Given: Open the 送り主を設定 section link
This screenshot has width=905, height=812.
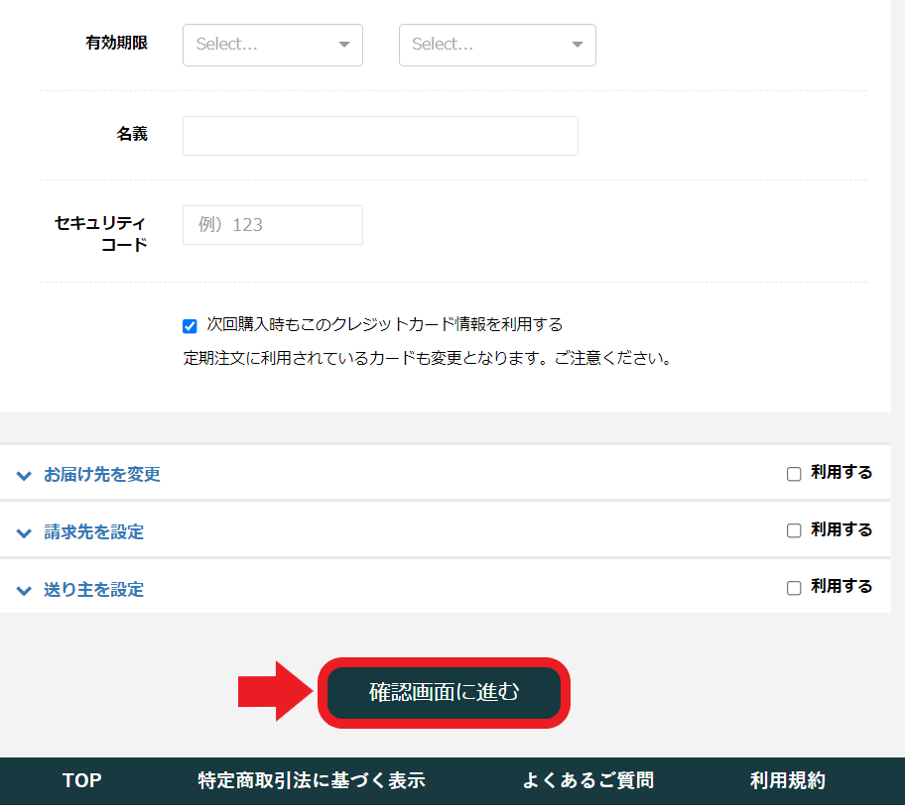Looking at the screenshot, I should click(x=94, y=589).
